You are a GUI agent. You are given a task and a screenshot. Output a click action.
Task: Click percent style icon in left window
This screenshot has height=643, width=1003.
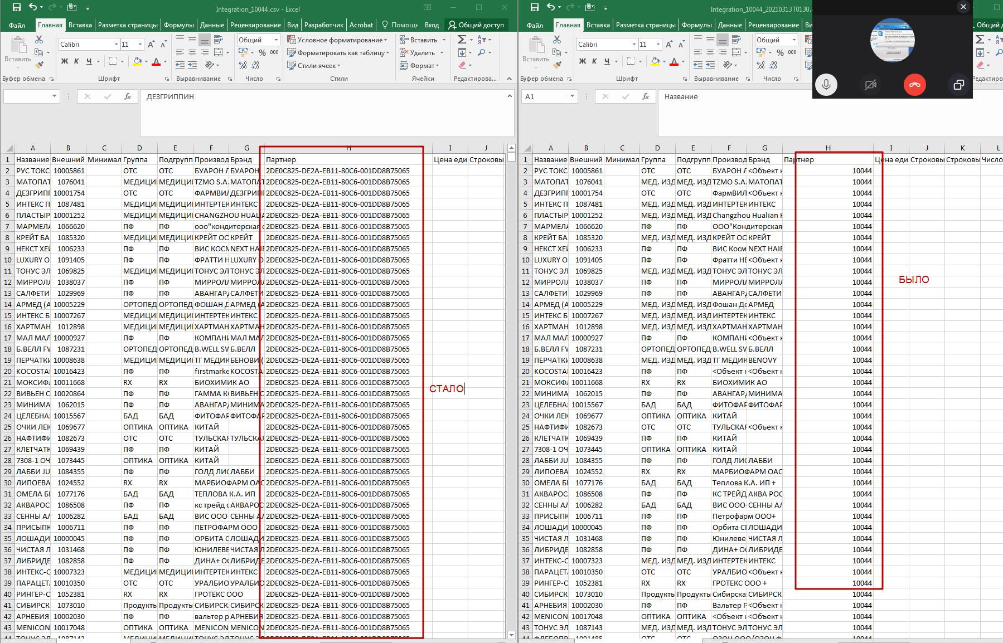click(262, 52)
